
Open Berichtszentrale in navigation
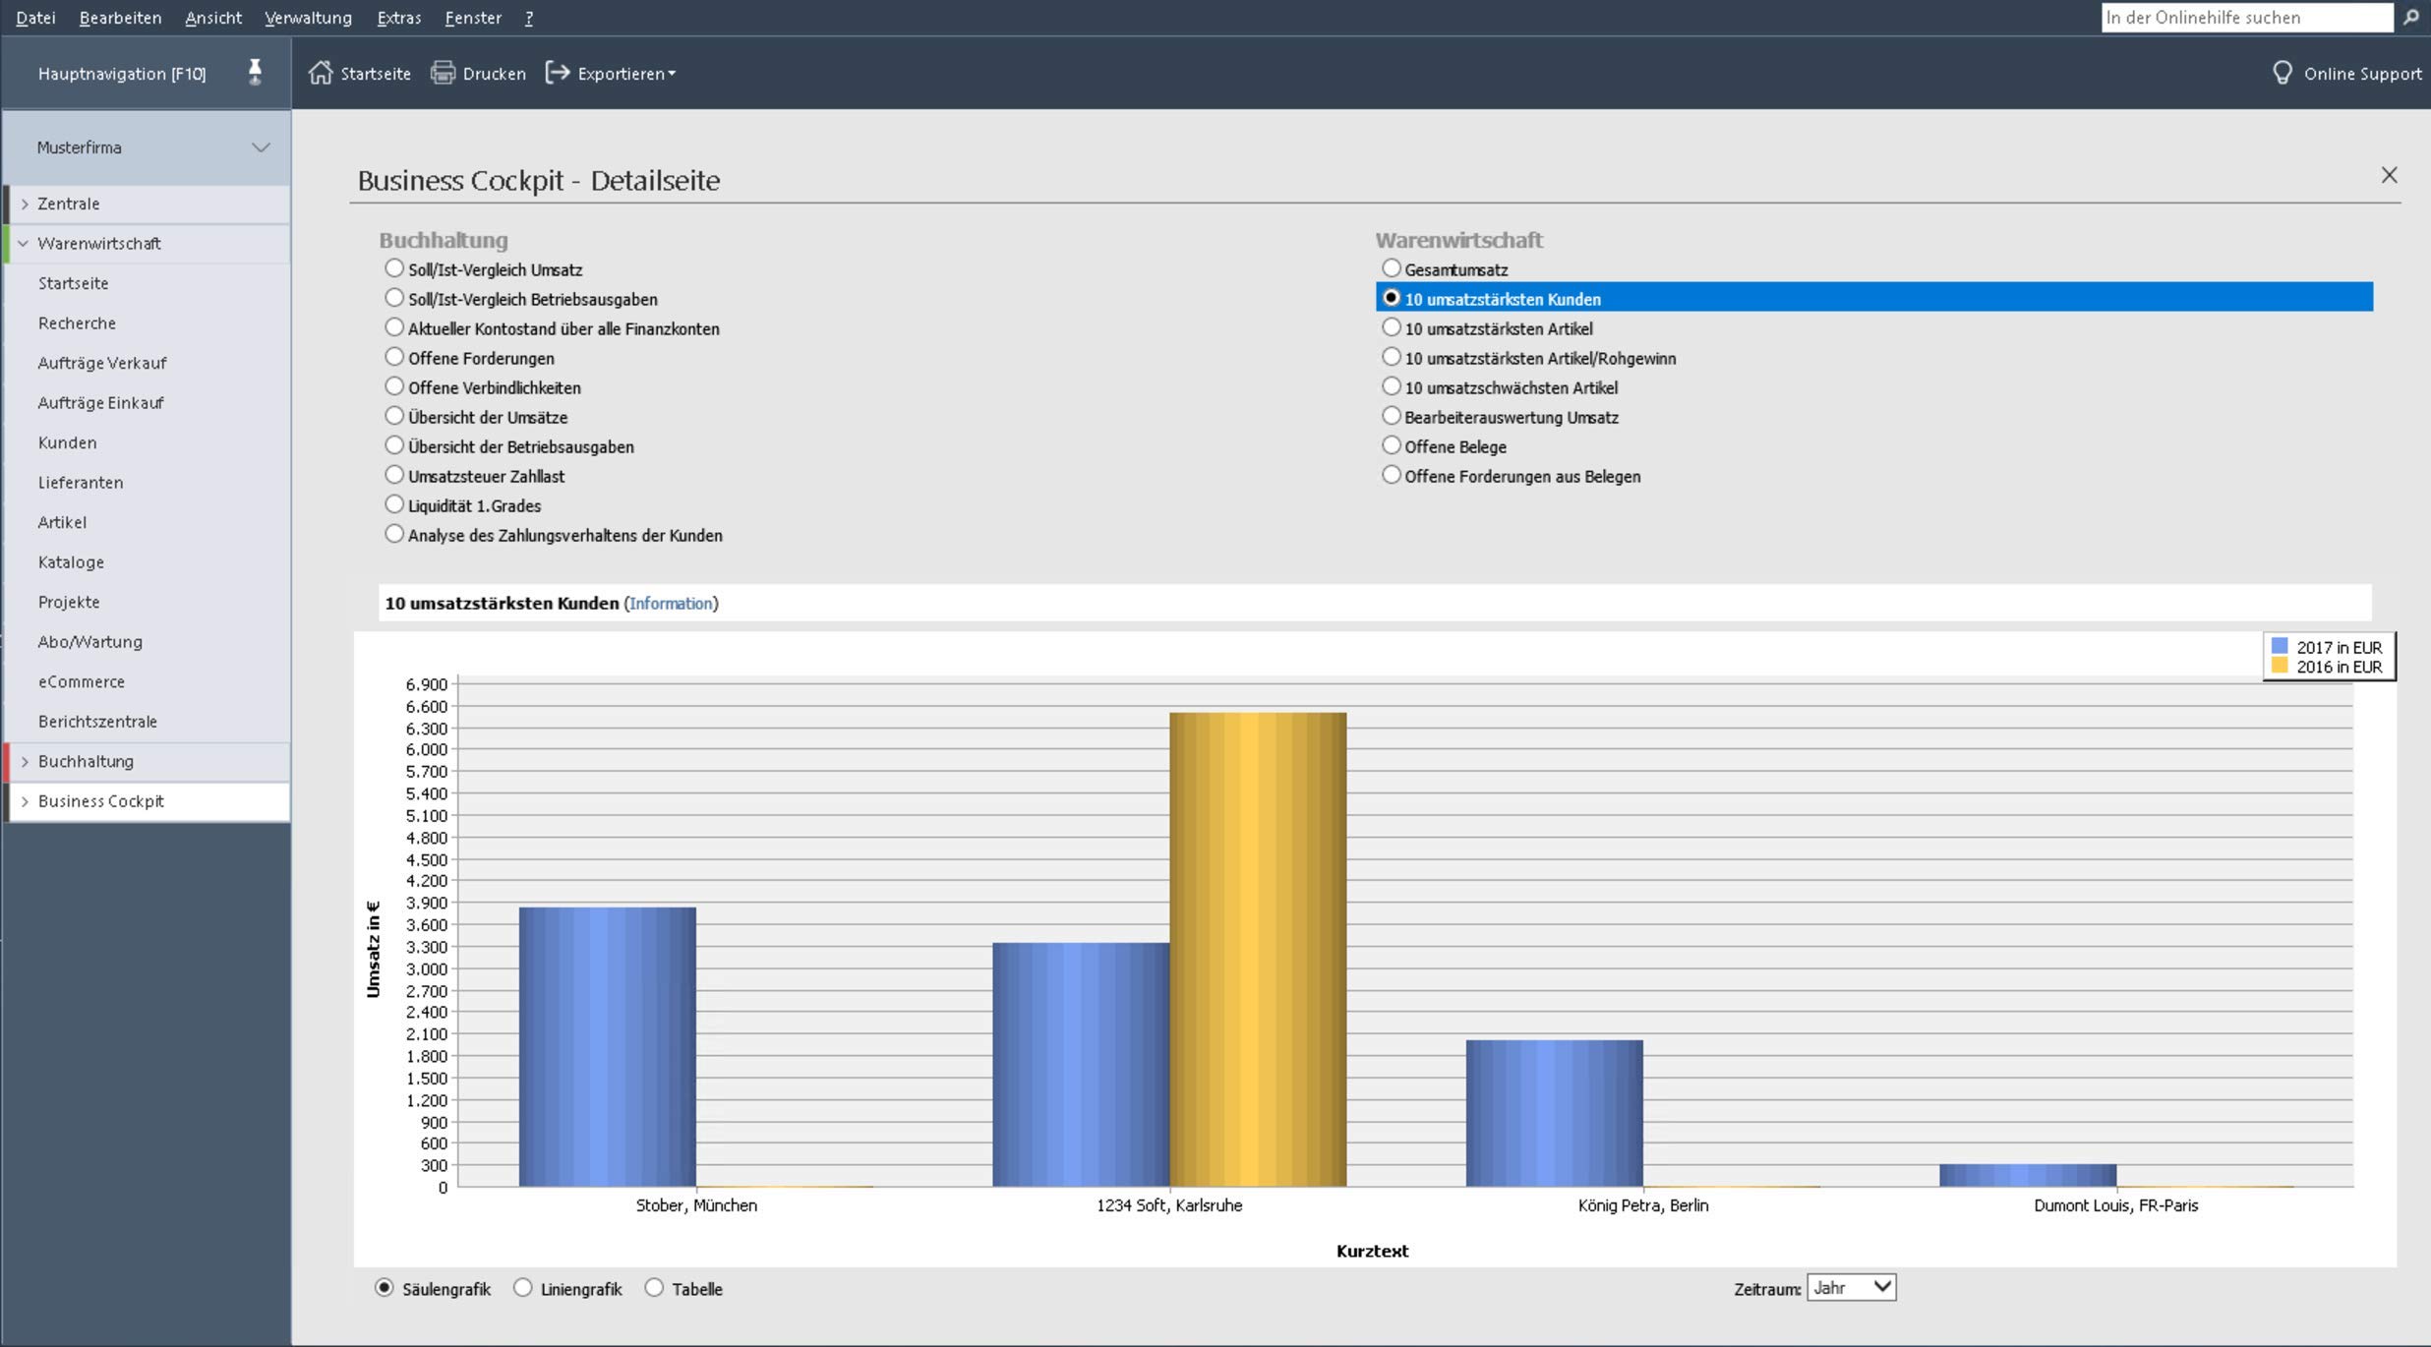[97, 722]
